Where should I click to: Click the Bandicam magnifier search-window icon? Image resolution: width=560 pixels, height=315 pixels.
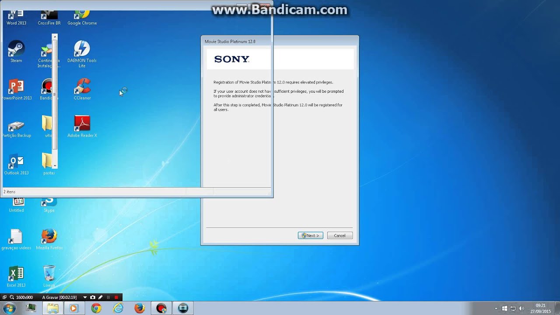[x=12, y=297]
